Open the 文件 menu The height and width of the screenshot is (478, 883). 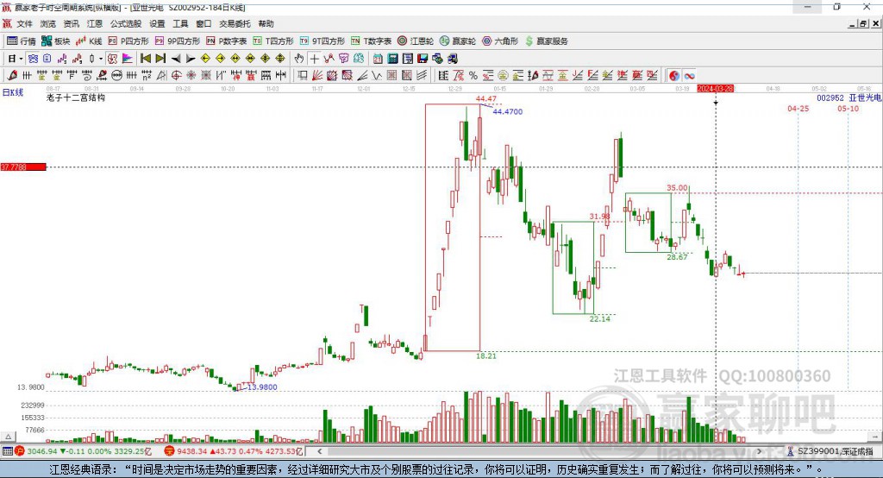pos(24,23)
